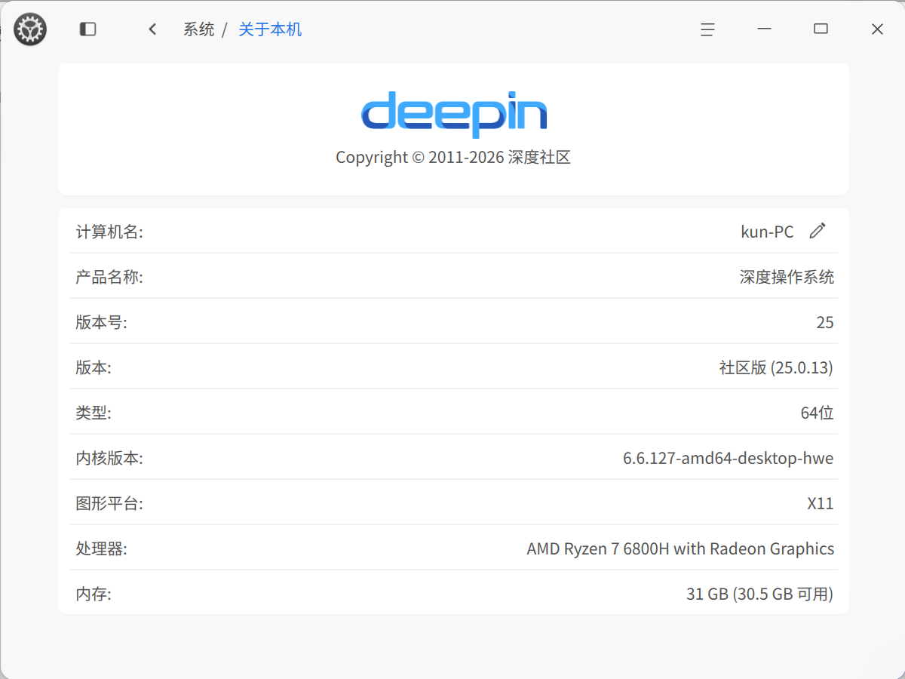Minimize the settings window
The width and height of the screenshot is (905, 679).
(764, 29)
